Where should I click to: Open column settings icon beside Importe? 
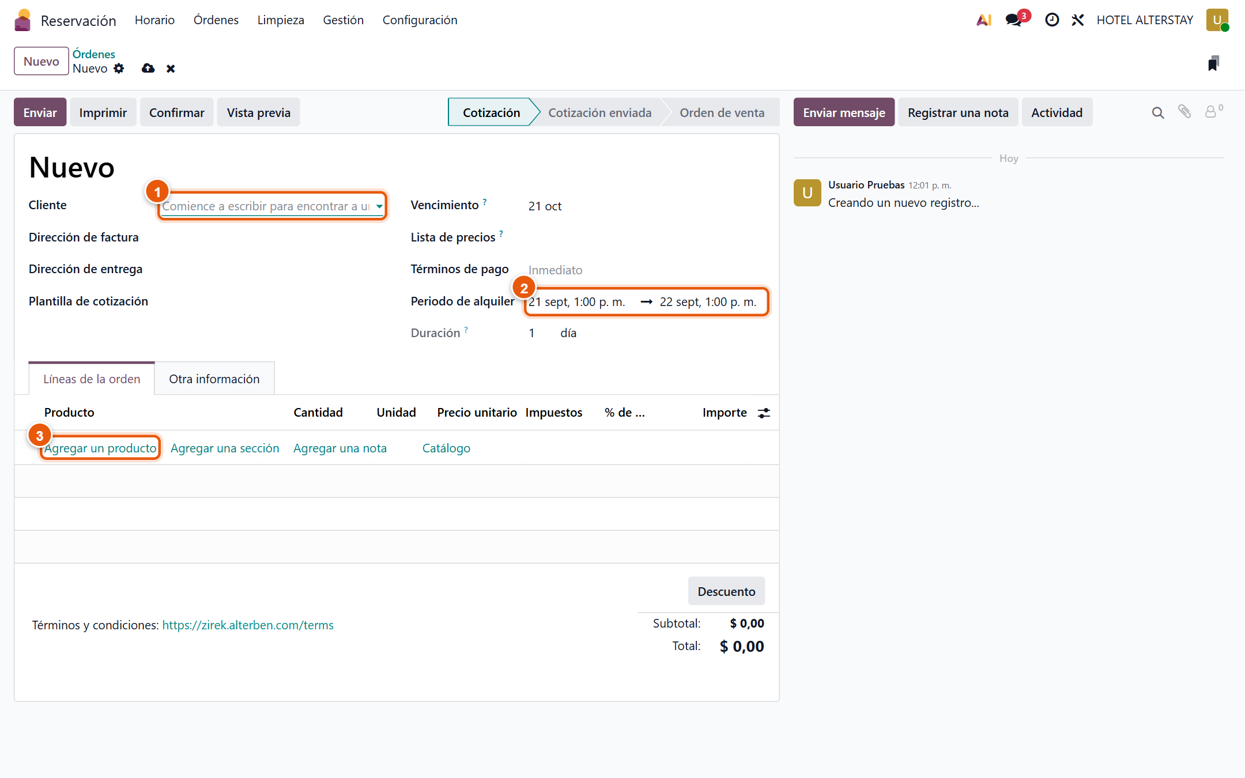click(764, 413)
